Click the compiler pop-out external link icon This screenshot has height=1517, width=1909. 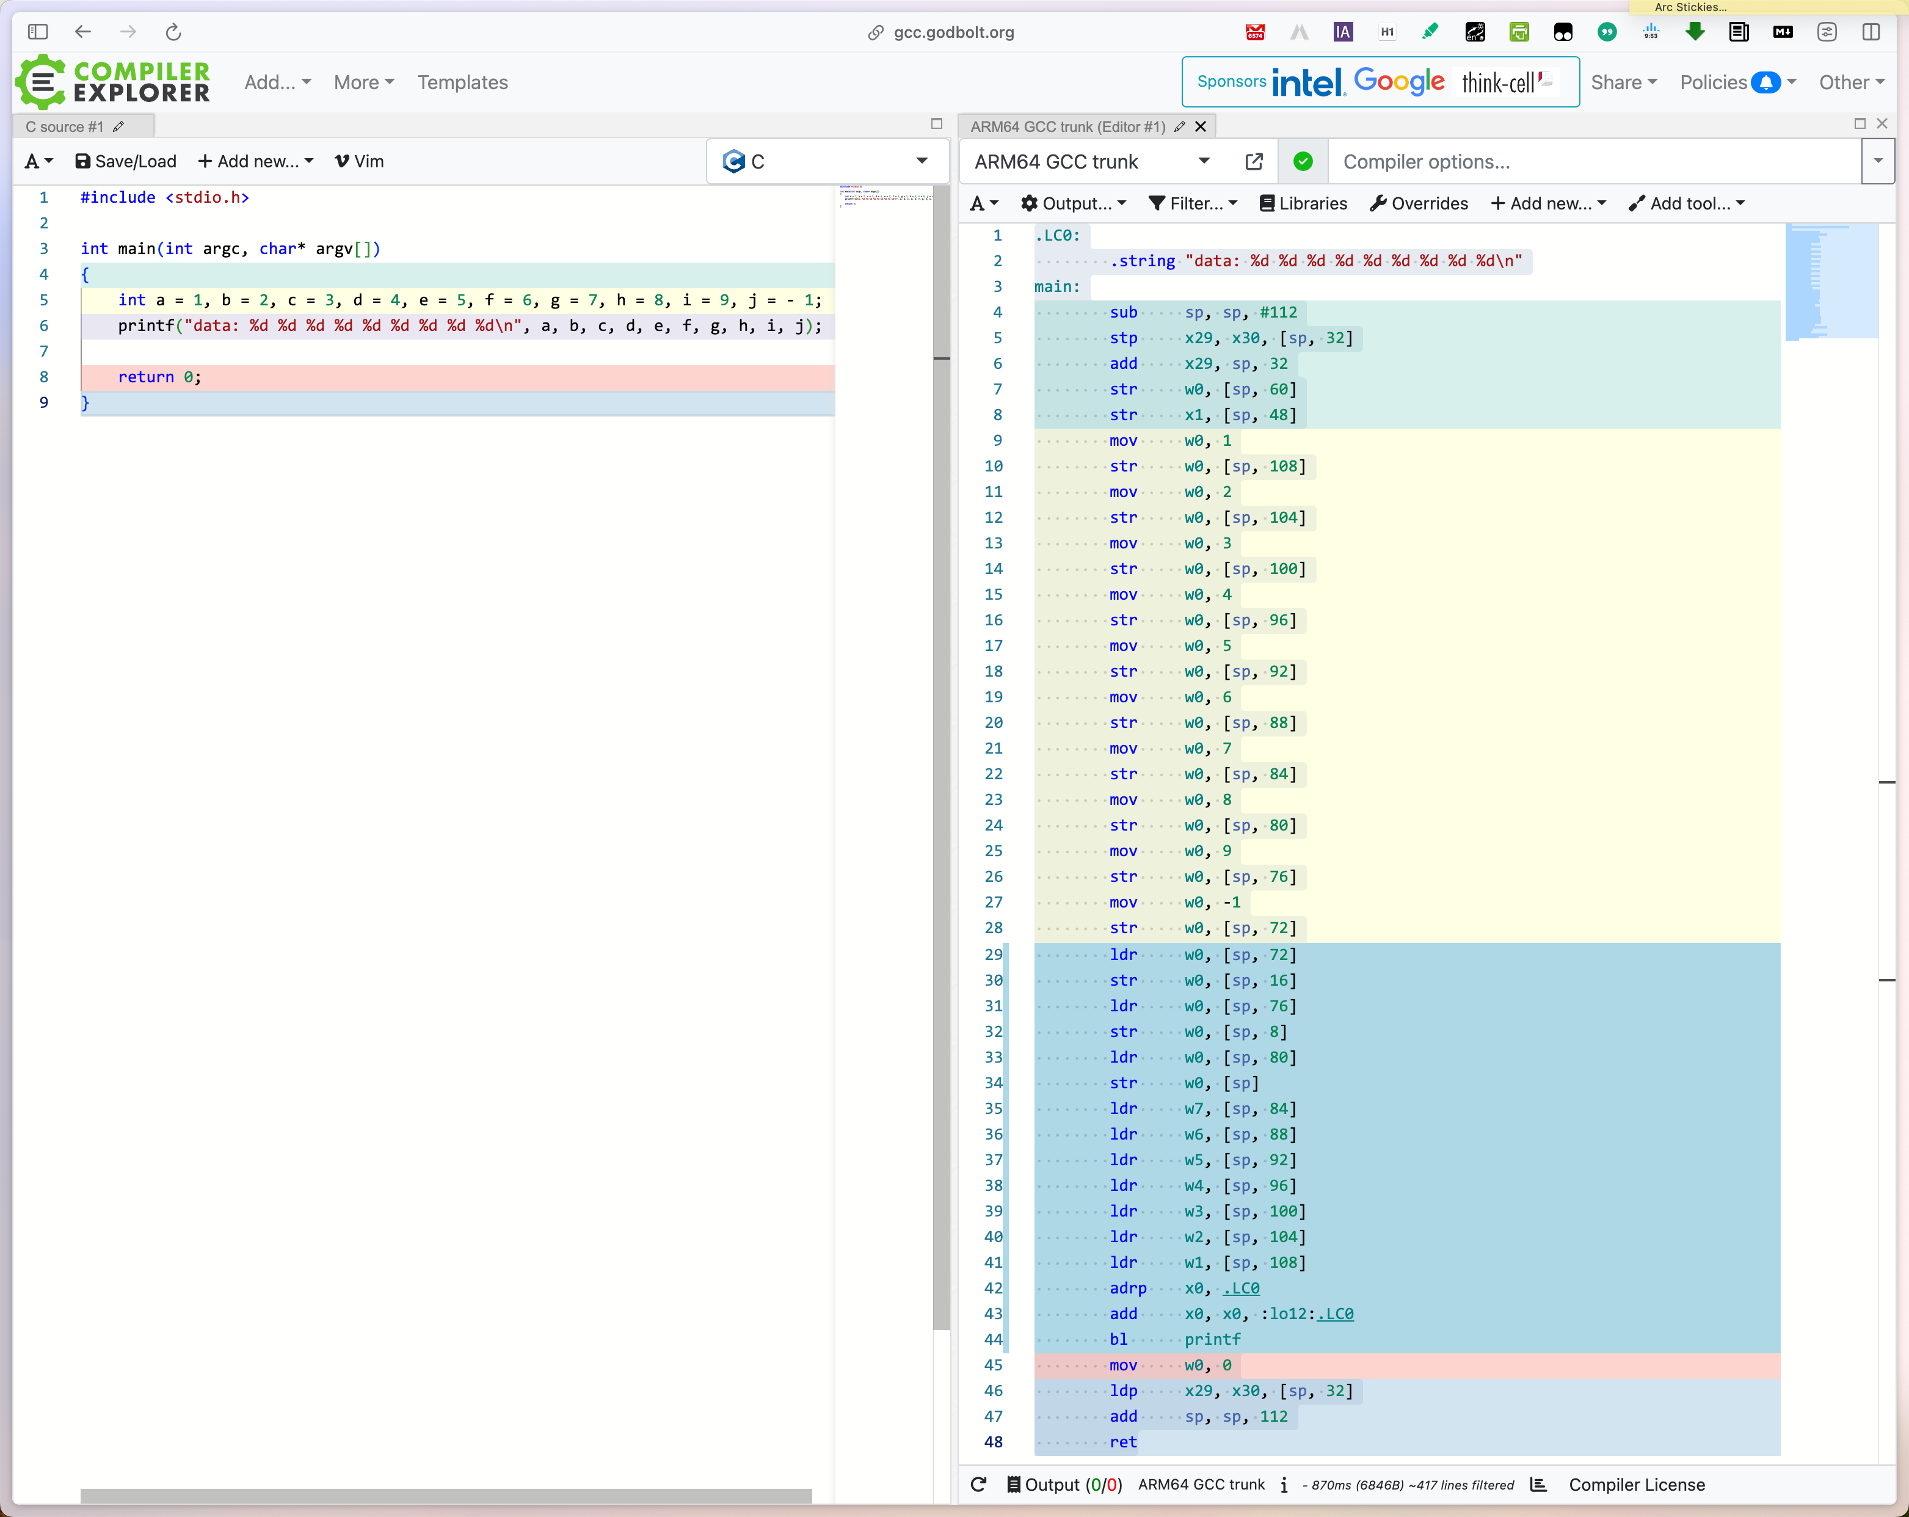(1254, 161)
